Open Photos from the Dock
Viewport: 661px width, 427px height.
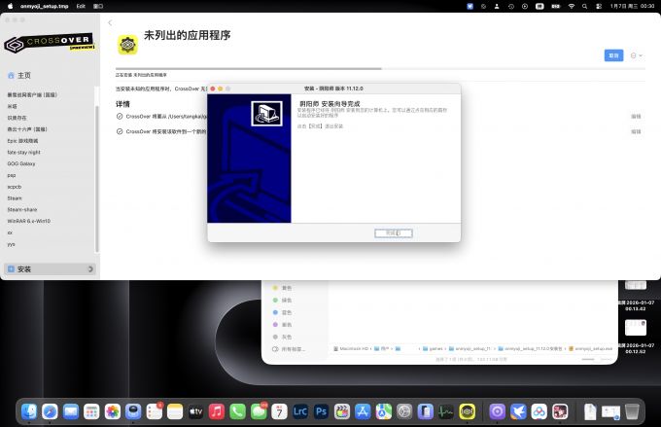coord(113,411)
